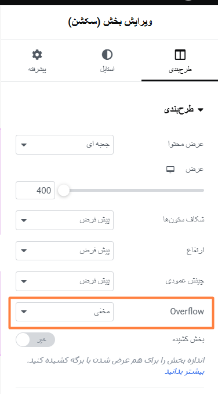Open the Overflow dropdown set to مخفی
Screen dimensions: 218x394
click(x=65, y=311)
